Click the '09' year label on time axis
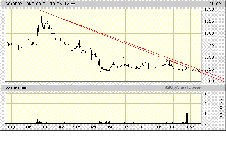This screenshot has height=158, width=226. pos(142,127)
